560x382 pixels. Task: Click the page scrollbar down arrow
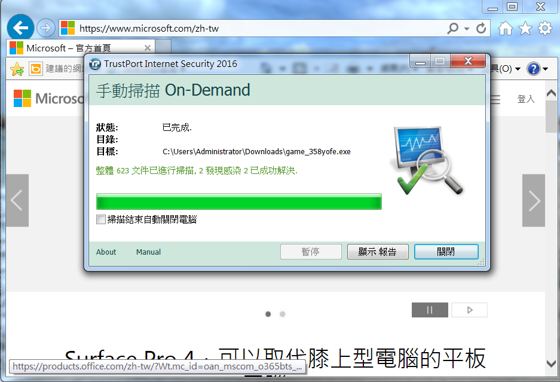[x=552, y=364]
